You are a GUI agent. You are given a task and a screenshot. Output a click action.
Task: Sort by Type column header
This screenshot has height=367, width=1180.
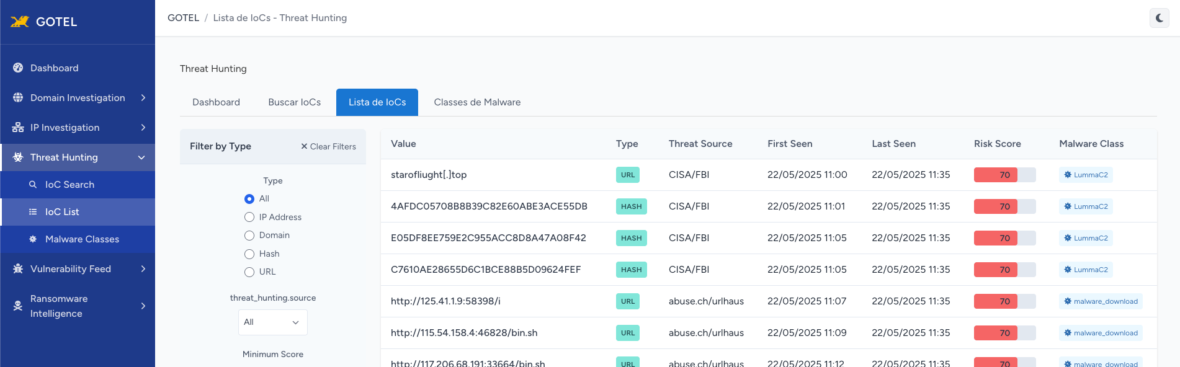click(627, 144)
